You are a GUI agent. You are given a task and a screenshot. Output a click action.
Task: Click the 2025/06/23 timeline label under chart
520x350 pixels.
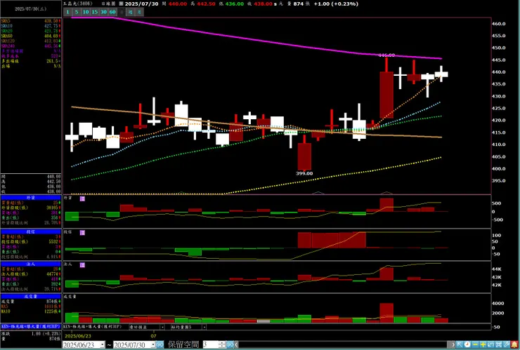point(78,336)
